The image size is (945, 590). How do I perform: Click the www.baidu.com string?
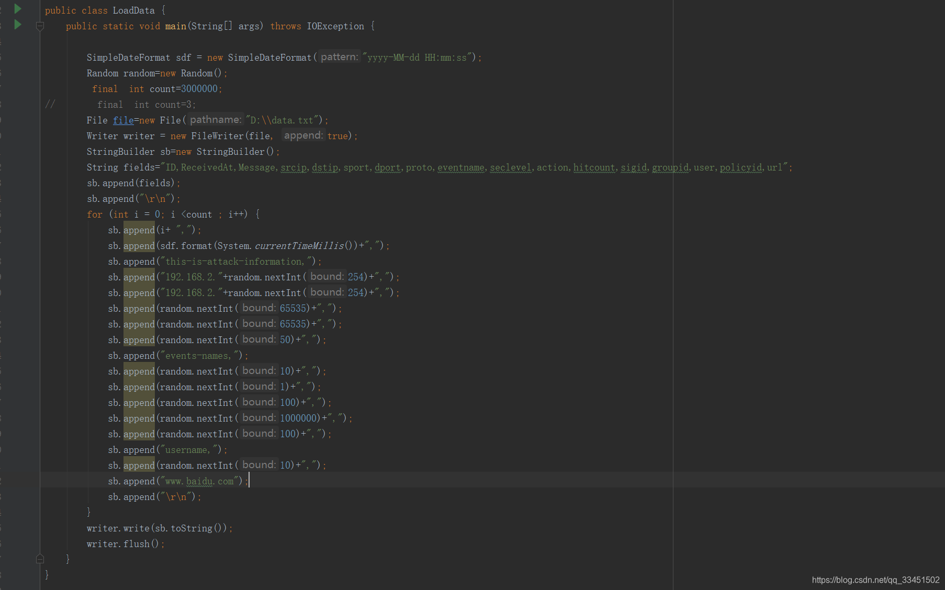click(x=199, y=481)
